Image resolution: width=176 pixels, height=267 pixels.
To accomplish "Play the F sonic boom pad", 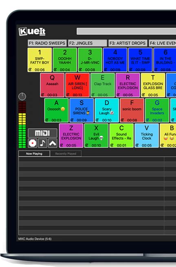I will pos(132,110).
